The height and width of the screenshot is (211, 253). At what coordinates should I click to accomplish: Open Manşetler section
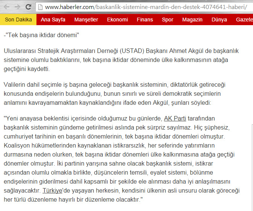coord(86,20)
